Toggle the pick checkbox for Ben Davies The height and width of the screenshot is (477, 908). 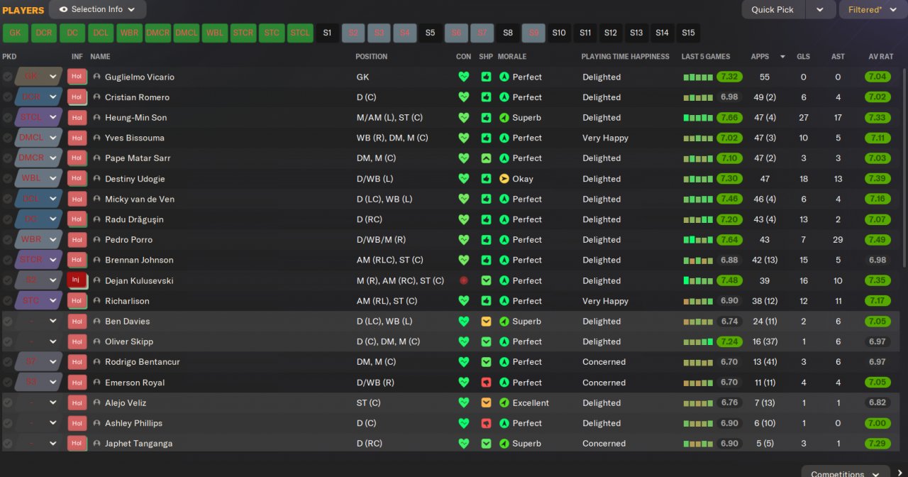(x=7, y=321)
